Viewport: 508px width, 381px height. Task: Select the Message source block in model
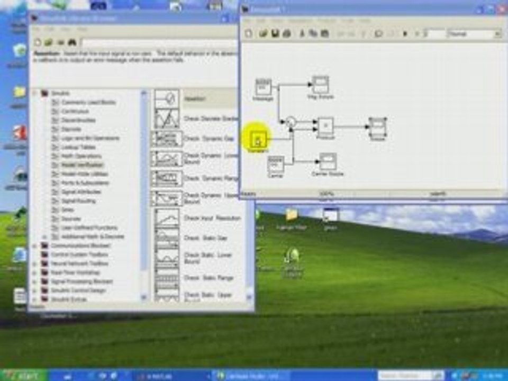click(264, 86)
